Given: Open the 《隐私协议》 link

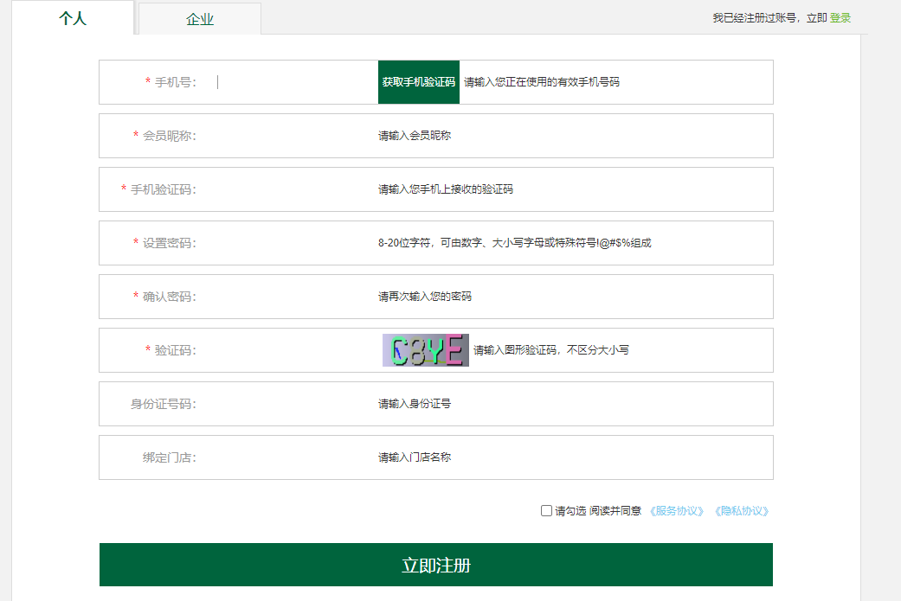Looking at the screenshot, I should point(742,511).
